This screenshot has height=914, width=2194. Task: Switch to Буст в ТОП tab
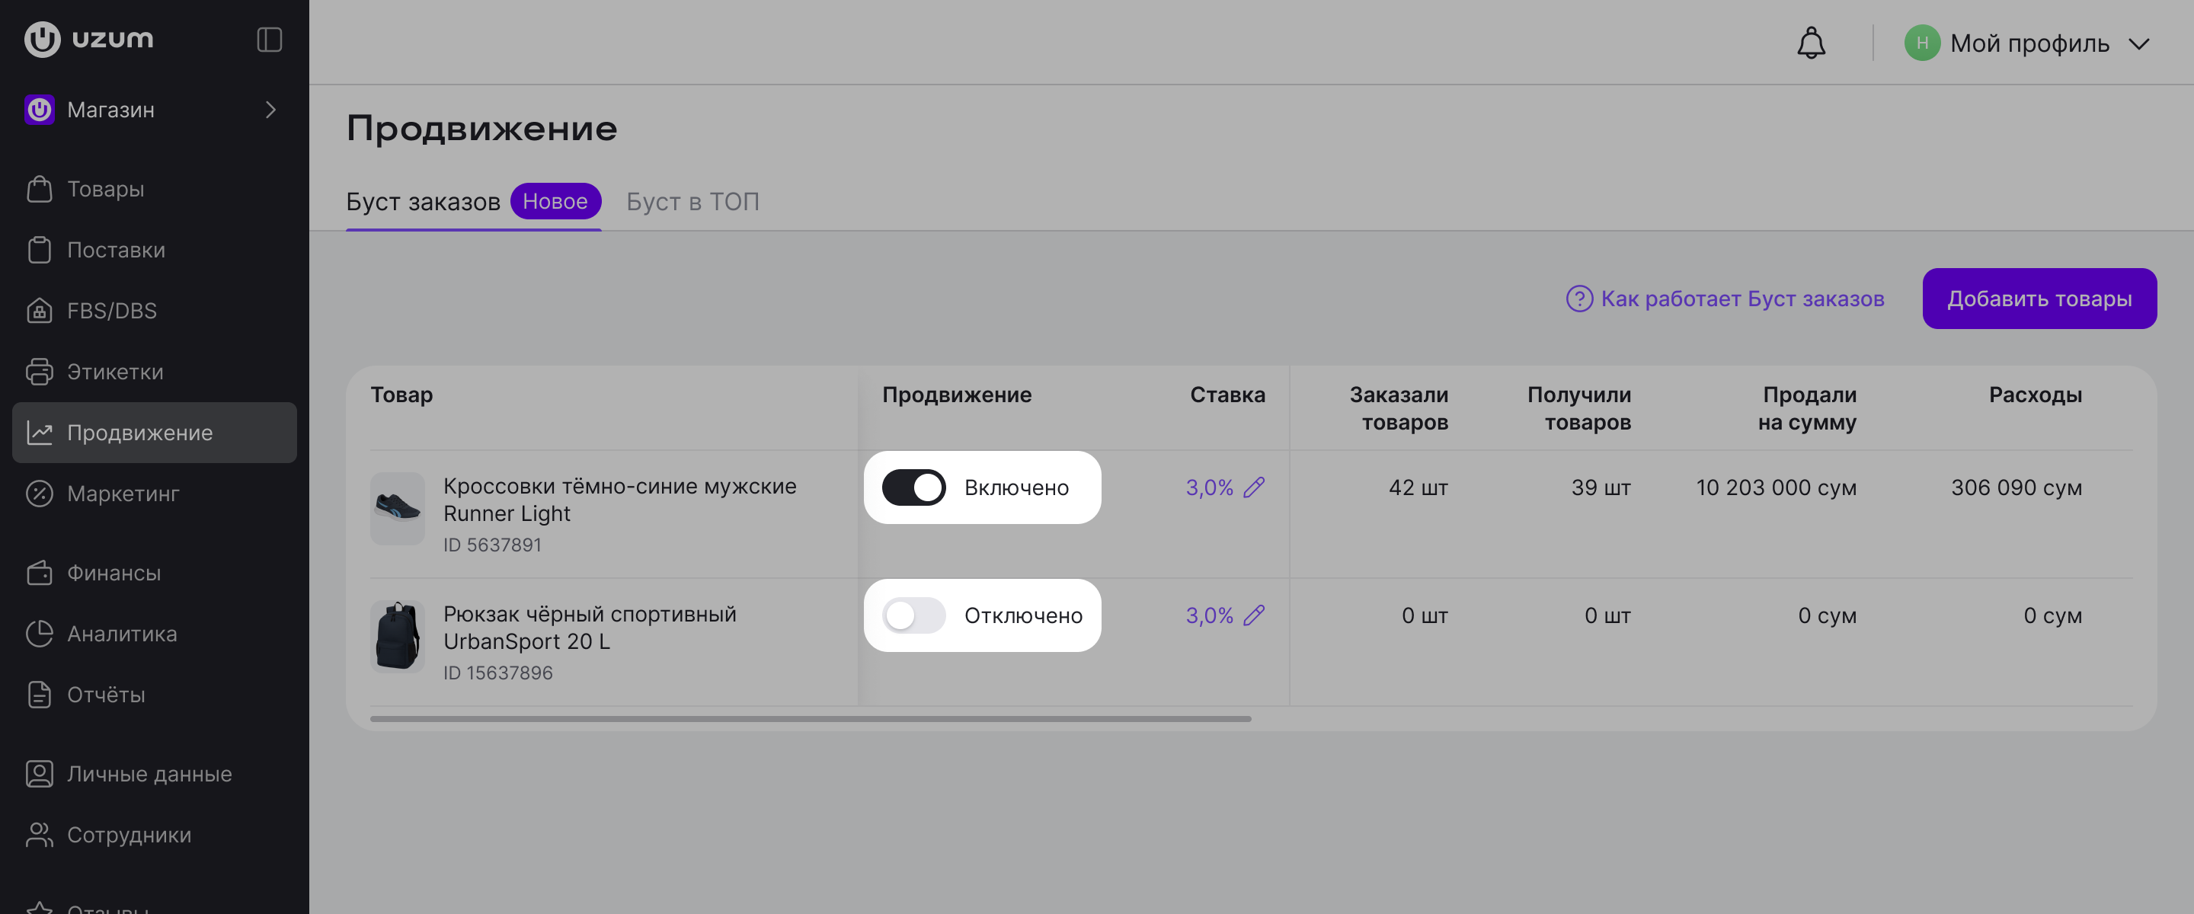[x=692, y=202]
